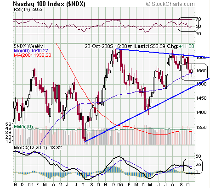Select the 1350 price axis label
This screenshot has width=210, height=188.
click(201, 127)
